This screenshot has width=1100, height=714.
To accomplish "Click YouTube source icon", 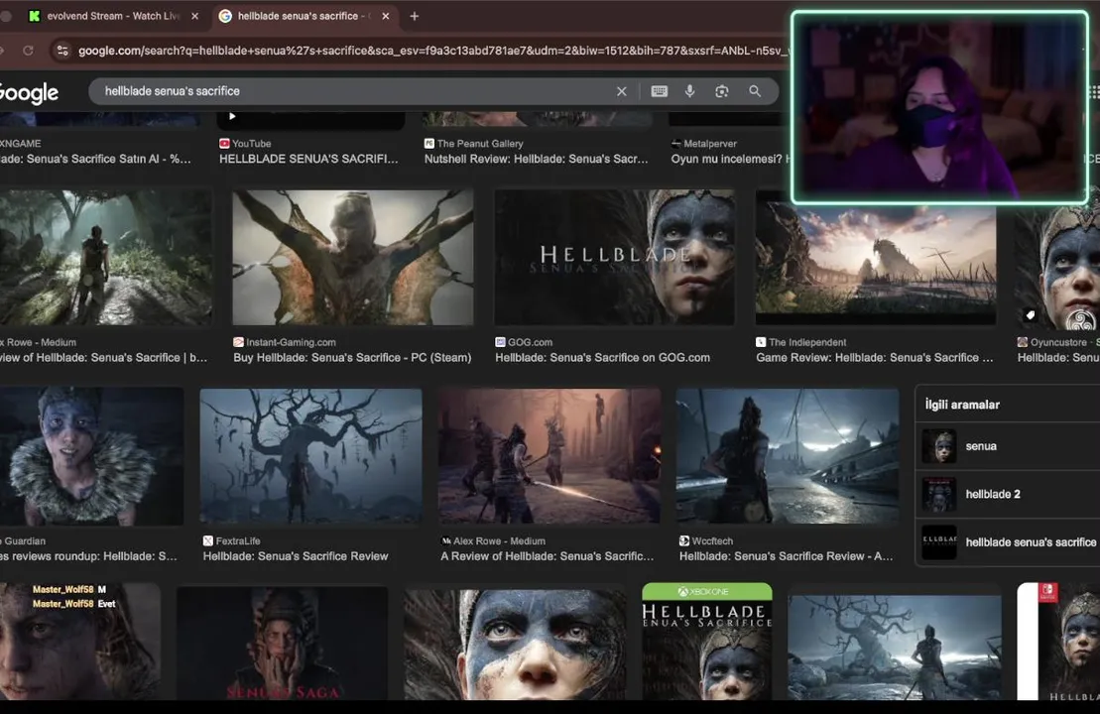I will click(224, 143).
